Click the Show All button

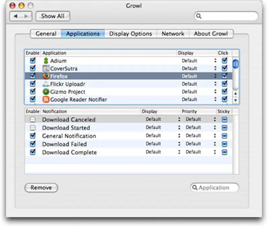pyautogui.click(x=53, y=16)
